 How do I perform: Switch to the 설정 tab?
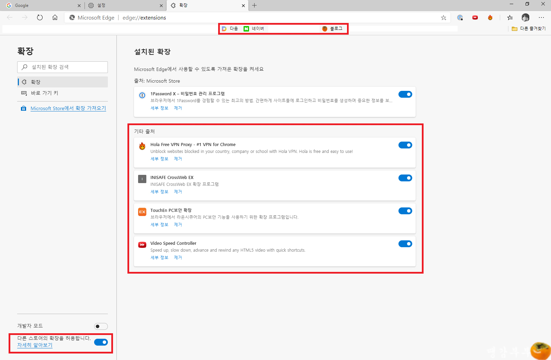[125, 5]
